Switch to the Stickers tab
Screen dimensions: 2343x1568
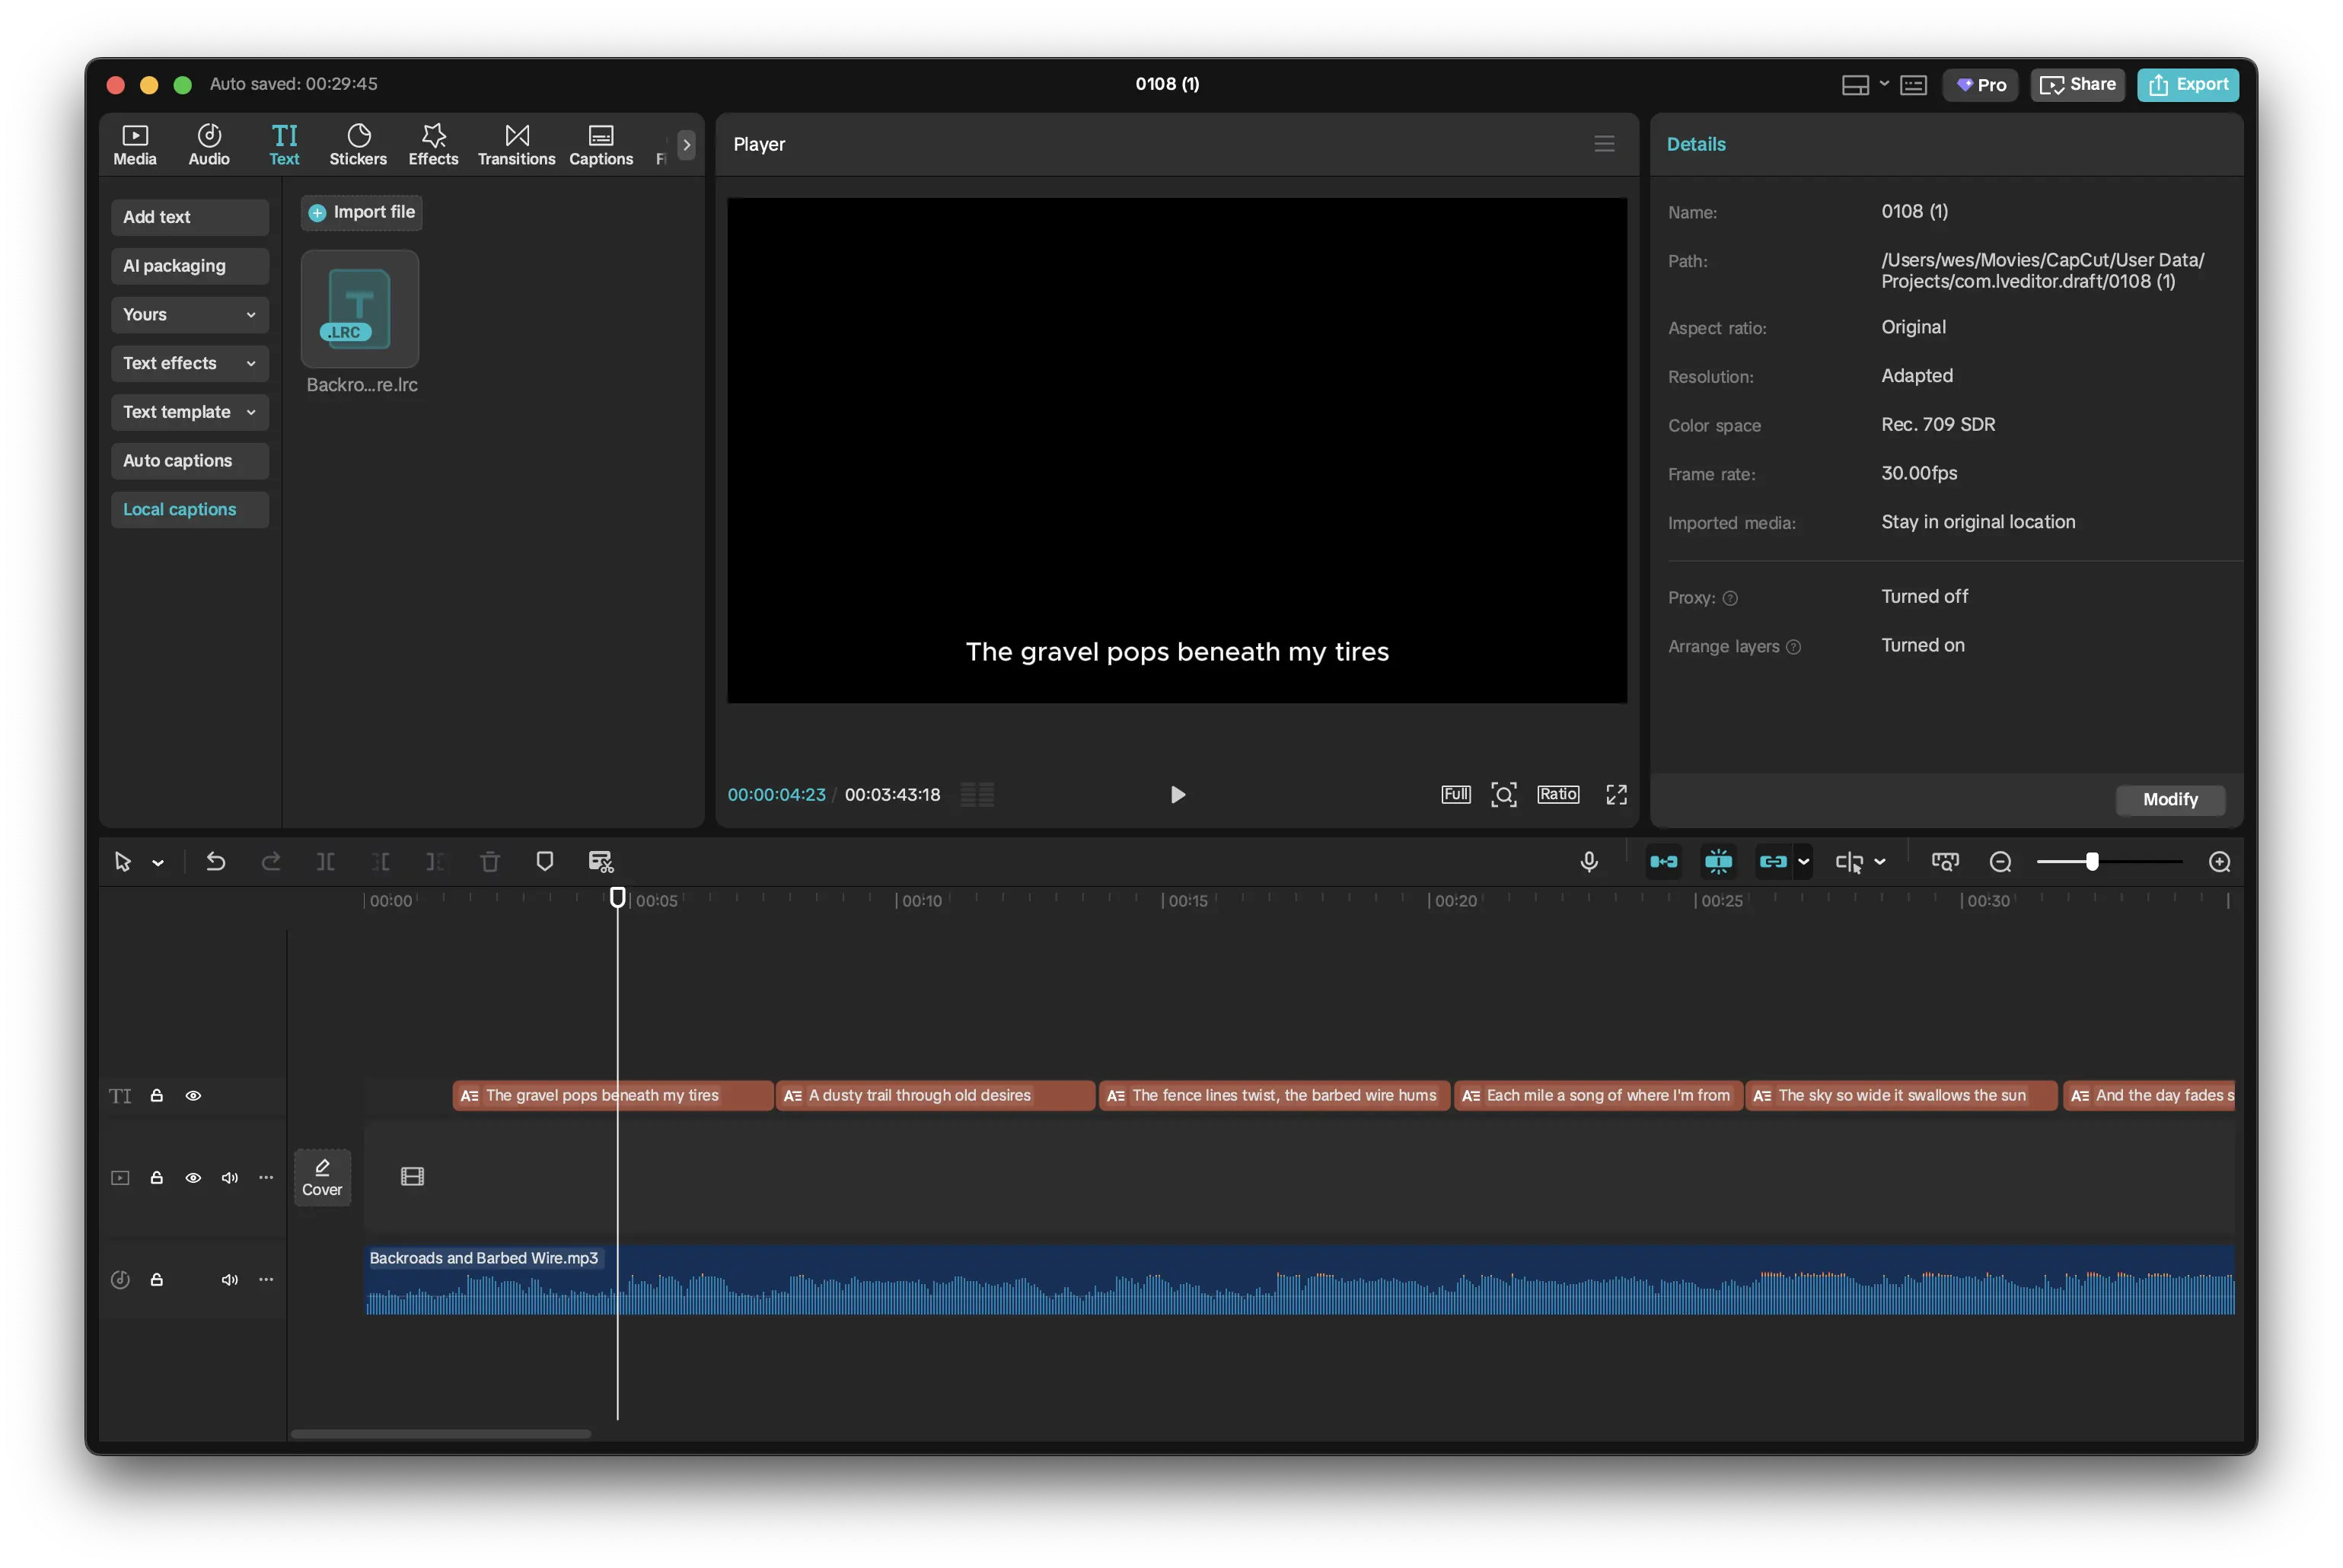[357, 143]
